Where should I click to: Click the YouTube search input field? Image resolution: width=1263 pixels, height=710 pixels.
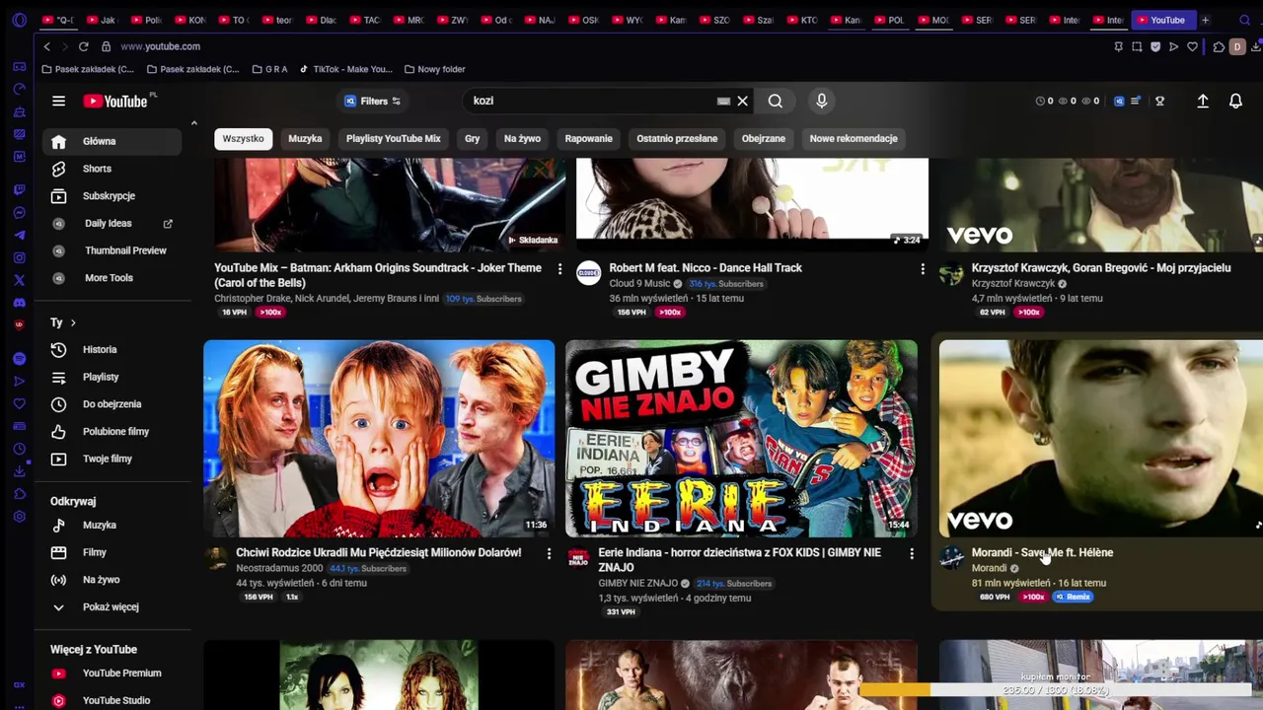592,101
